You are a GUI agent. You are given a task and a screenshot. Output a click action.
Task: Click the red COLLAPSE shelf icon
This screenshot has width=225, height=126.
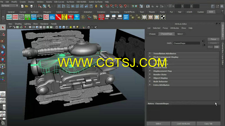[58, 17]
